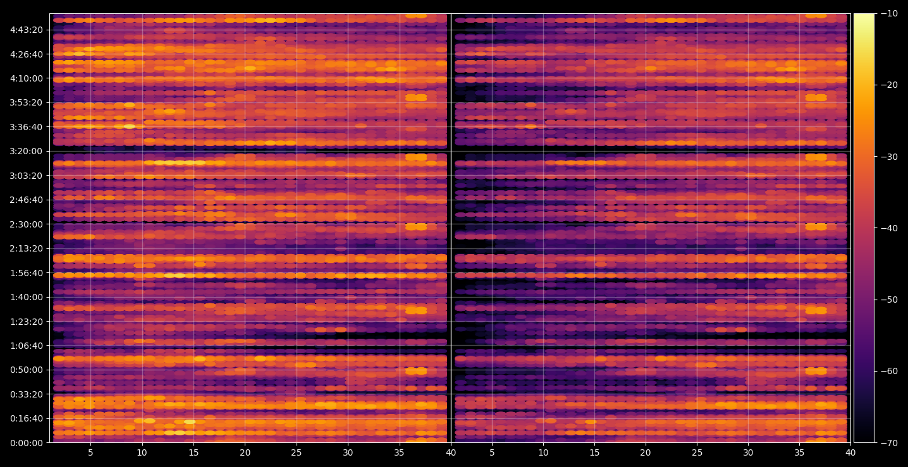The width and height of the screenshot is (908, 467).
Task: Click the −20 colorbar tick label
Action: tap(889, 85)
